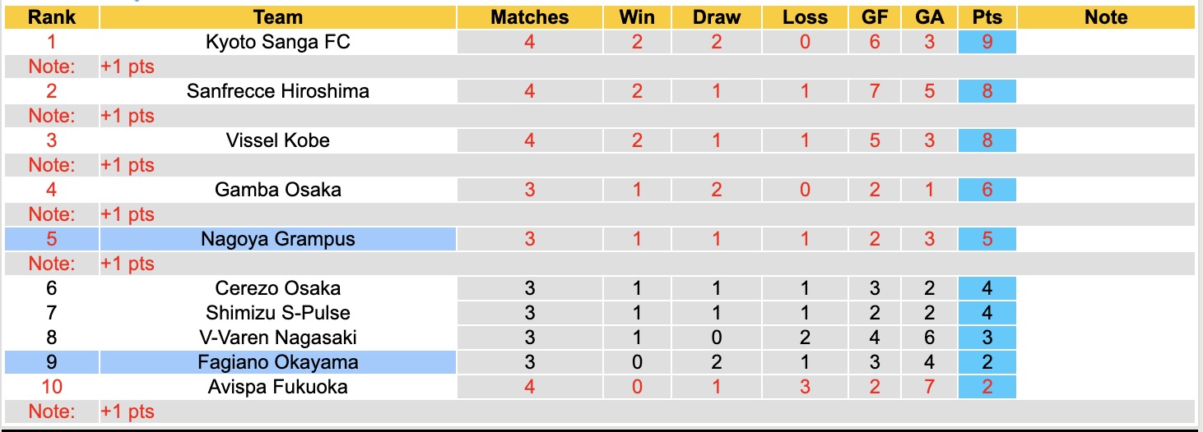Click the Gamba Osaka team name
Image resolution: width=1203 pixels, height=432 pixels.
(278, 190)
